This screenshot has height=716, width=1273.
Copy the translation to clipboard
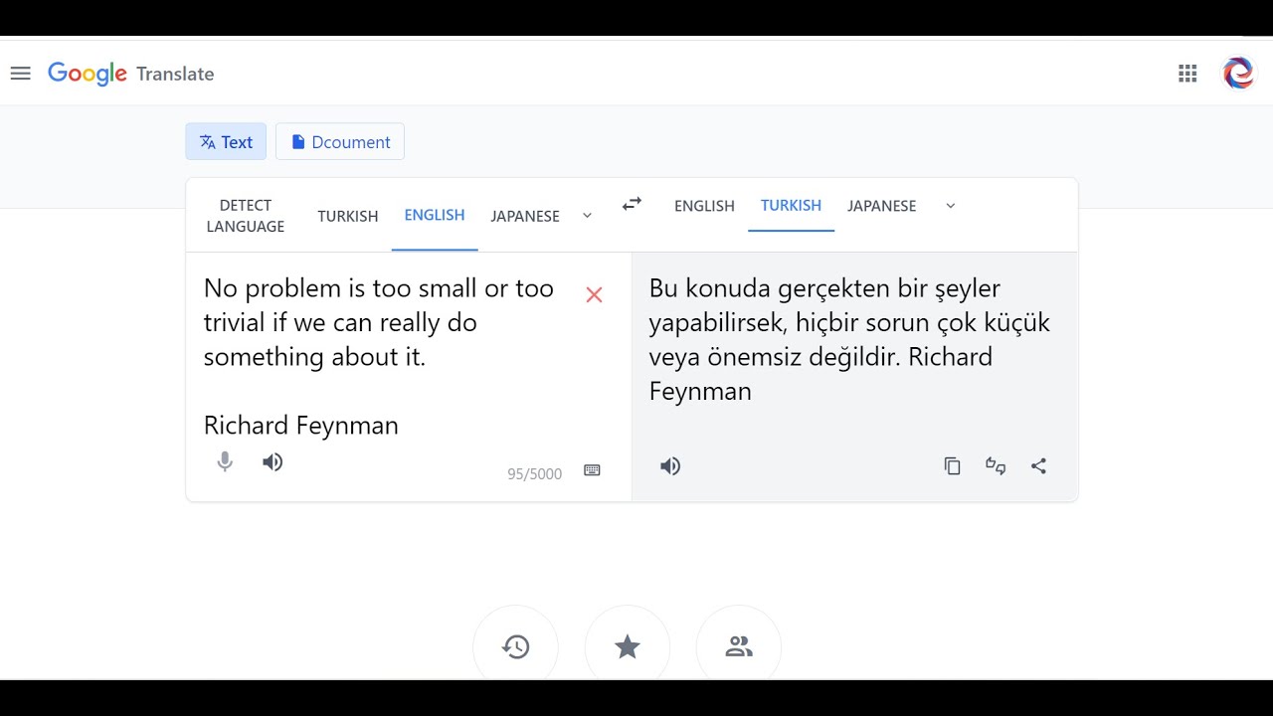[952, 466]
